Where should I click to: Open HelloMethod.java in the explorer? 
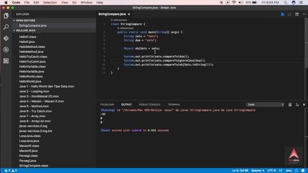point(31,52)
